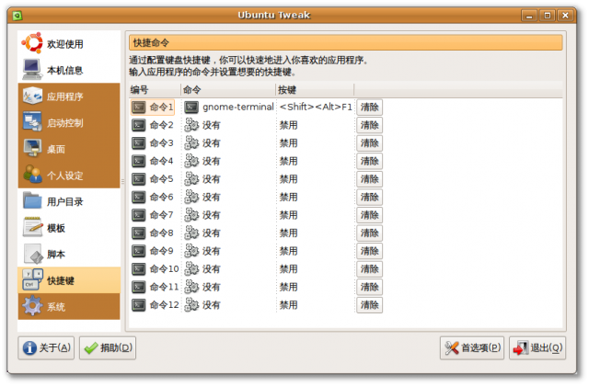Click the 编号 column header

(155, 90)
